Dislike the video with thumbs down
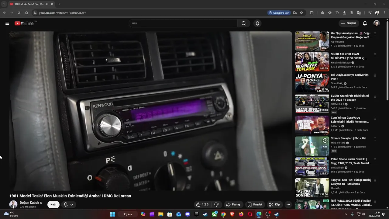This screenshot has height=219, width=389. tap(217, 204)
